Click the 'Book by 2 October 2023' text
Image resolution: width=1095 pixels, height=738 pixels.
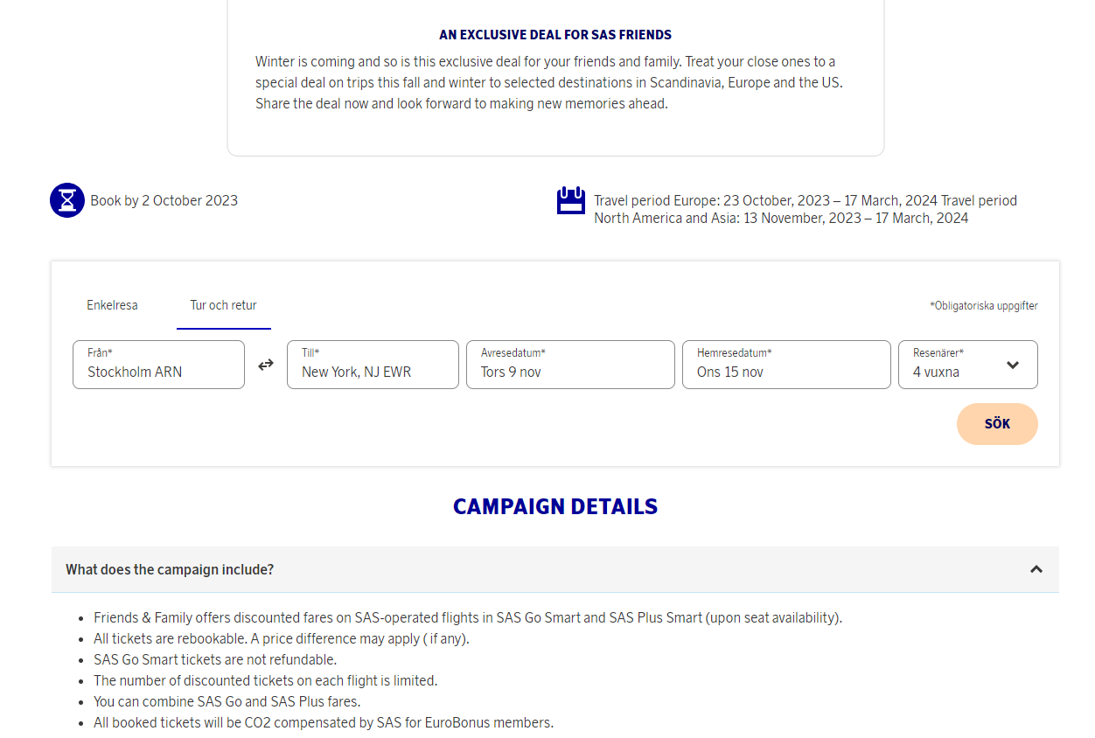click(164, 200)
